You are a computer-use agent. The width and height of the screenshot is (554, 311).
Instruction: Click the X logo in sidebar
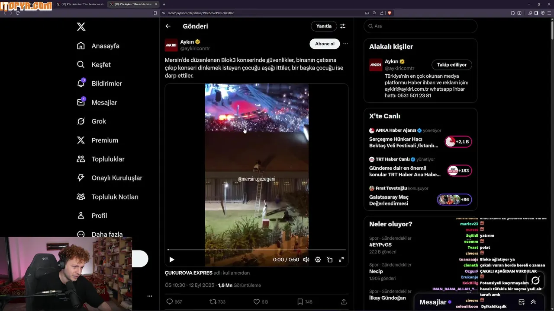[x=81, y=27]
